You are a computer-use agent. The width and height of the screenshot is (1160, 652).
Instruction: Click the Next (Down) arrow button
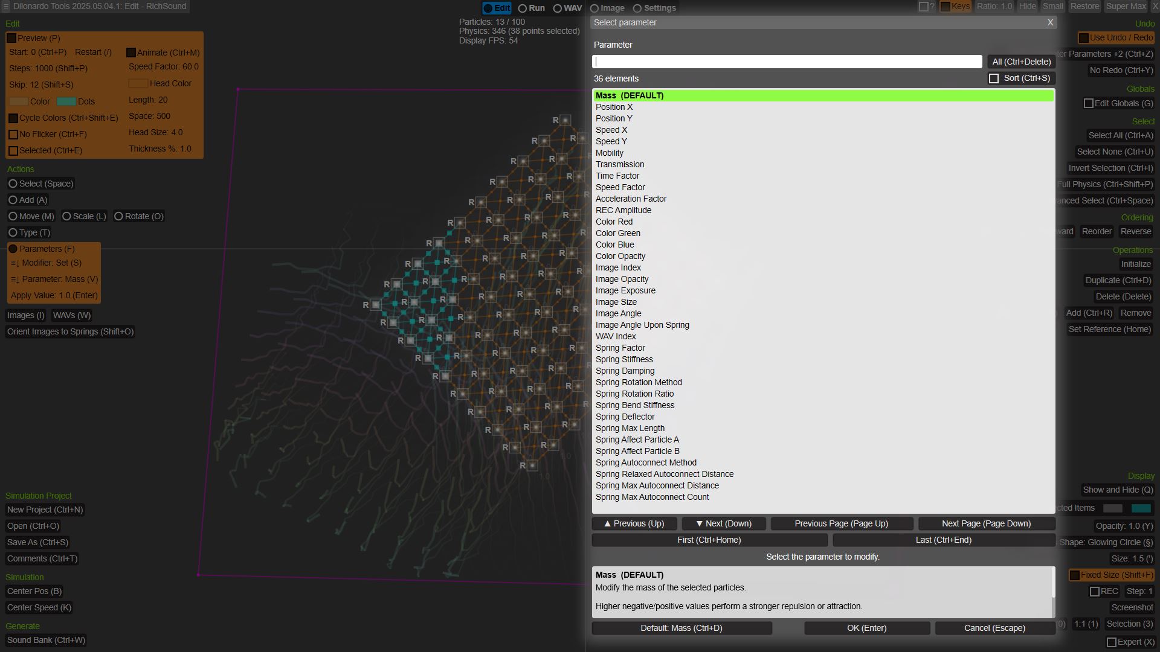pos(724,523)
